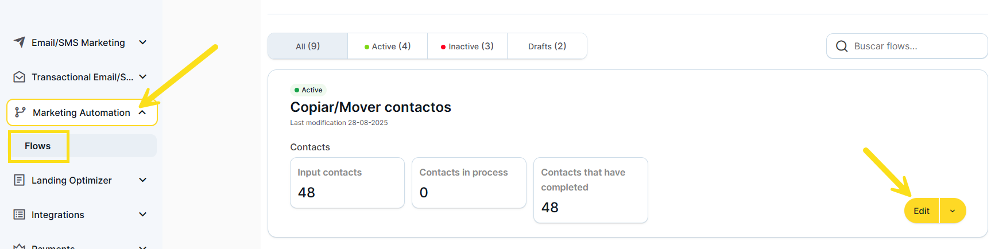
Task: Expand the Email/SMS Marketing chevron
Action: click(143, 42)
